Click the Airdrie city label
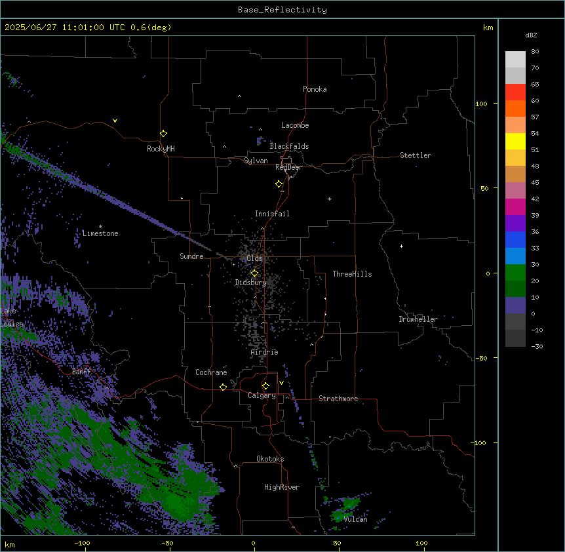Image resolution: width=565 pixels, height=552 pixels. pos(264,352)
